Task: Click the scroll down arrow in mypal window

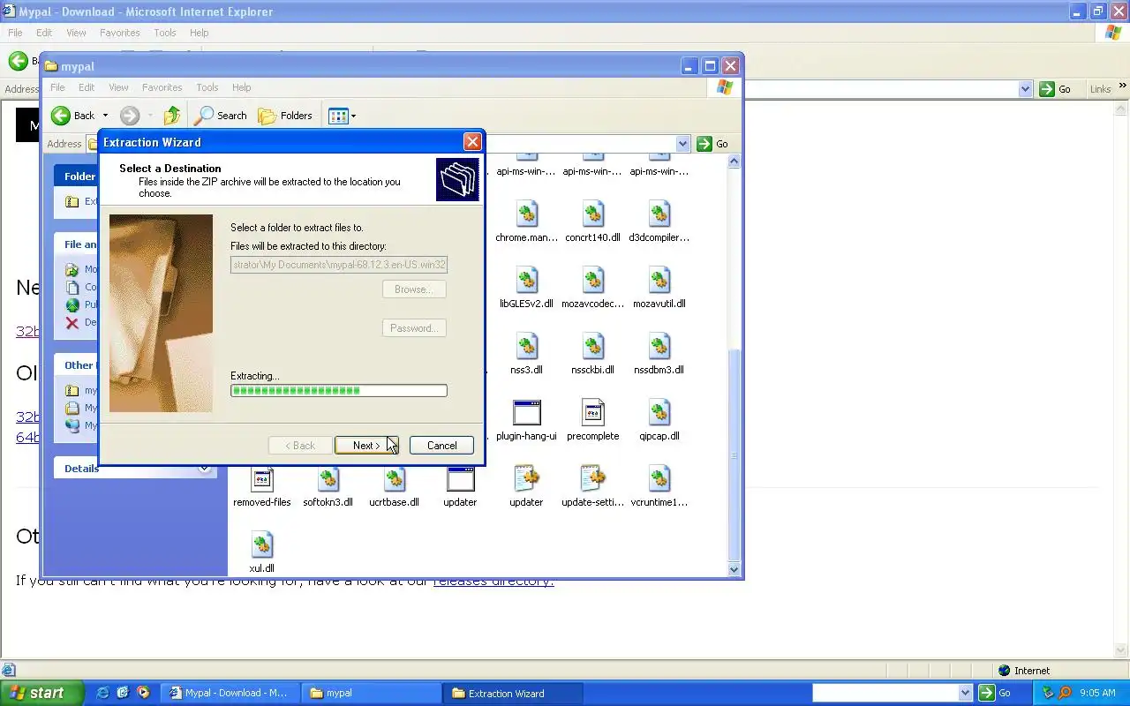Action: [x=734, y=570]
